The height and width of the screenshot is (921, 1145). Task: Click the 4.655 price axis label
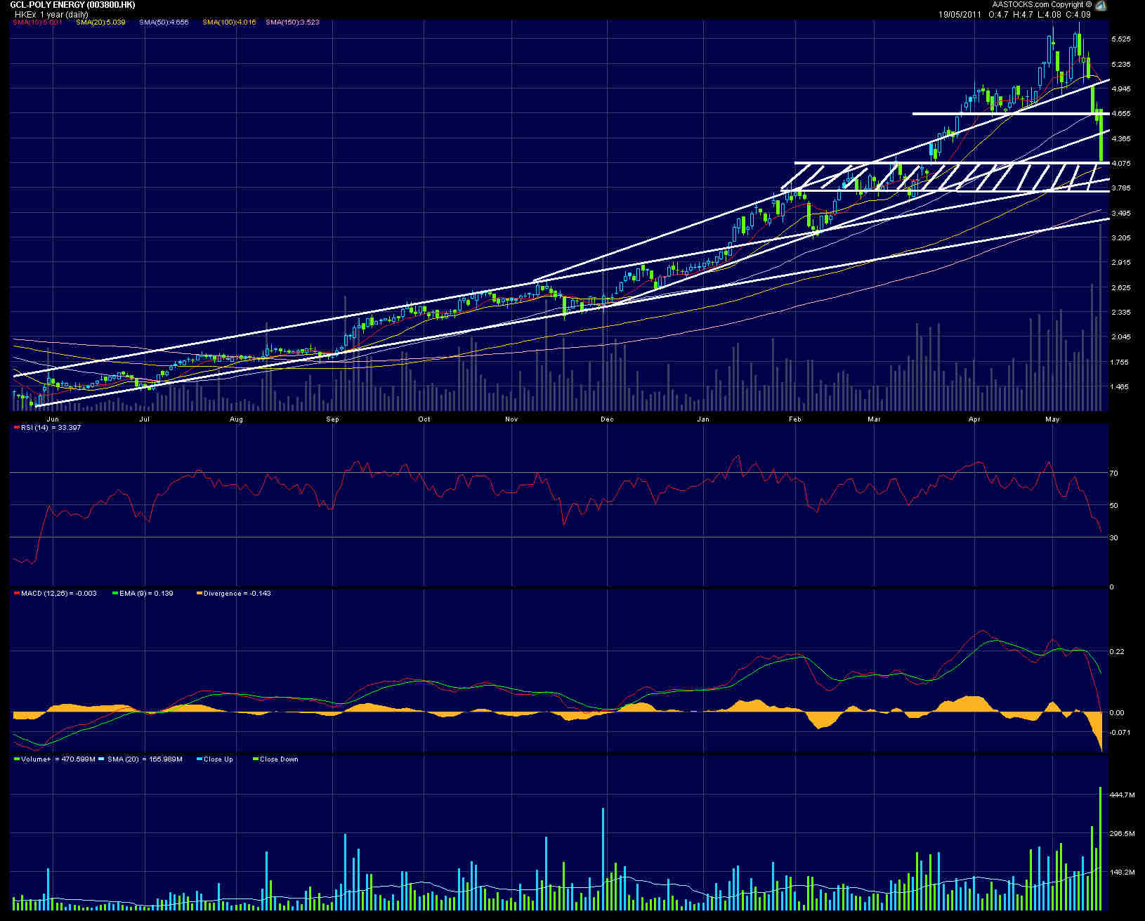(x=1121, y=114)
